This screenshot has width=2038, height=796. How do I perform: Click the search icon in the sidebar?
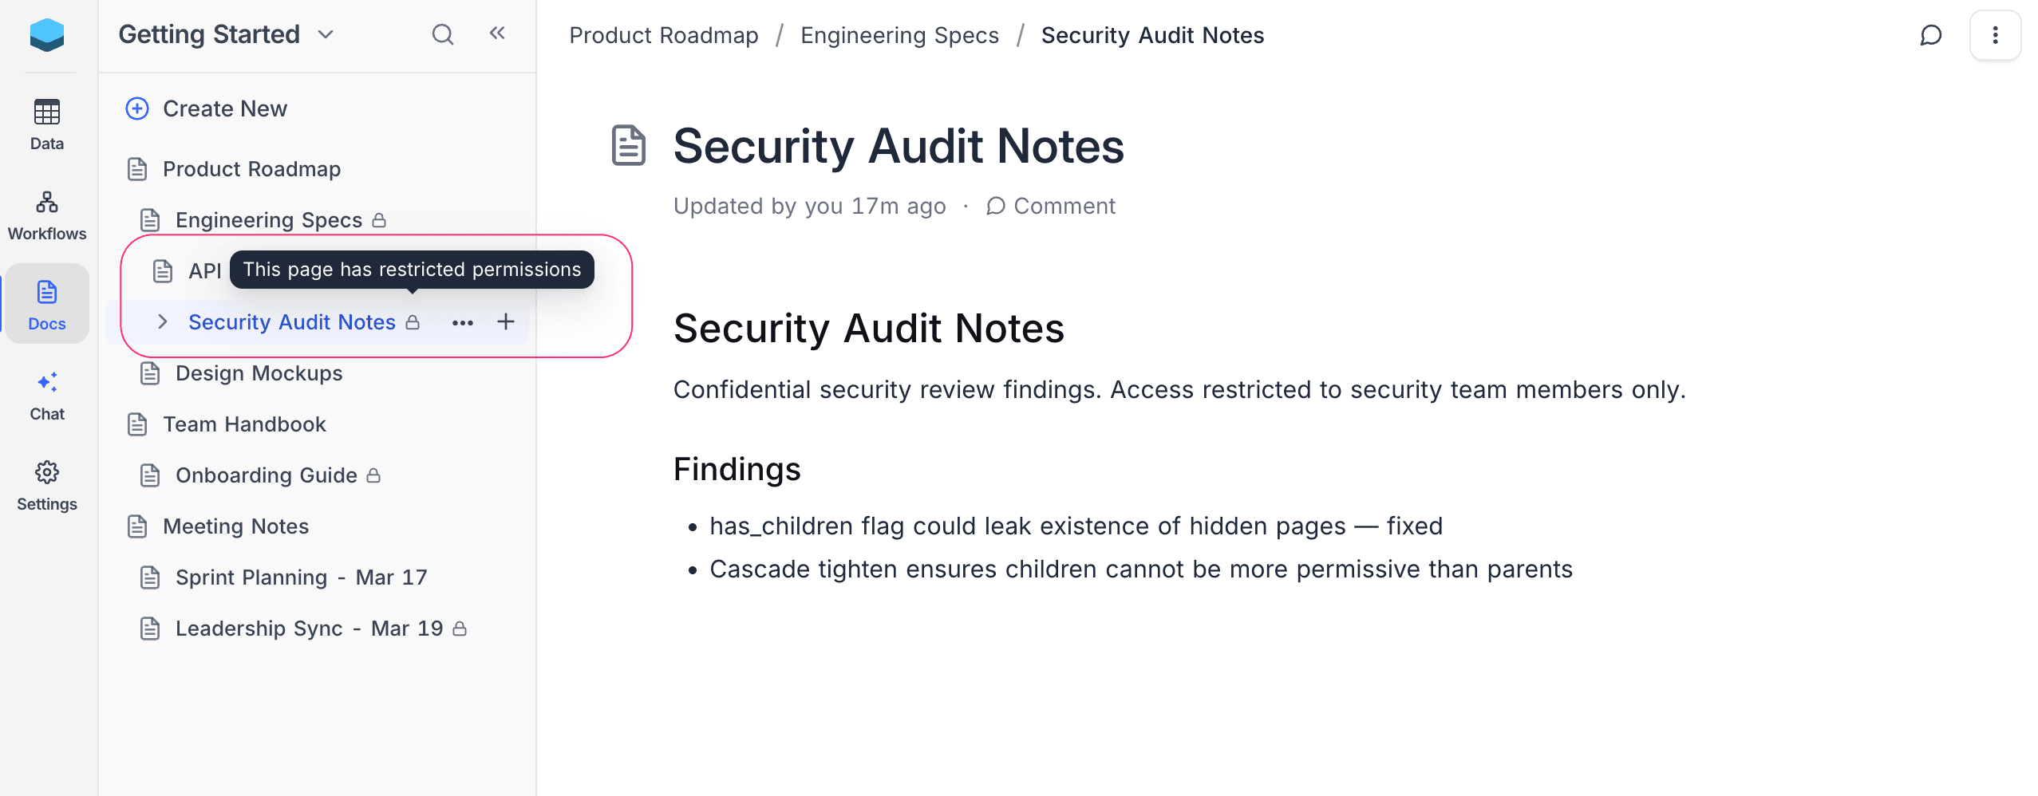pos(442,34)
